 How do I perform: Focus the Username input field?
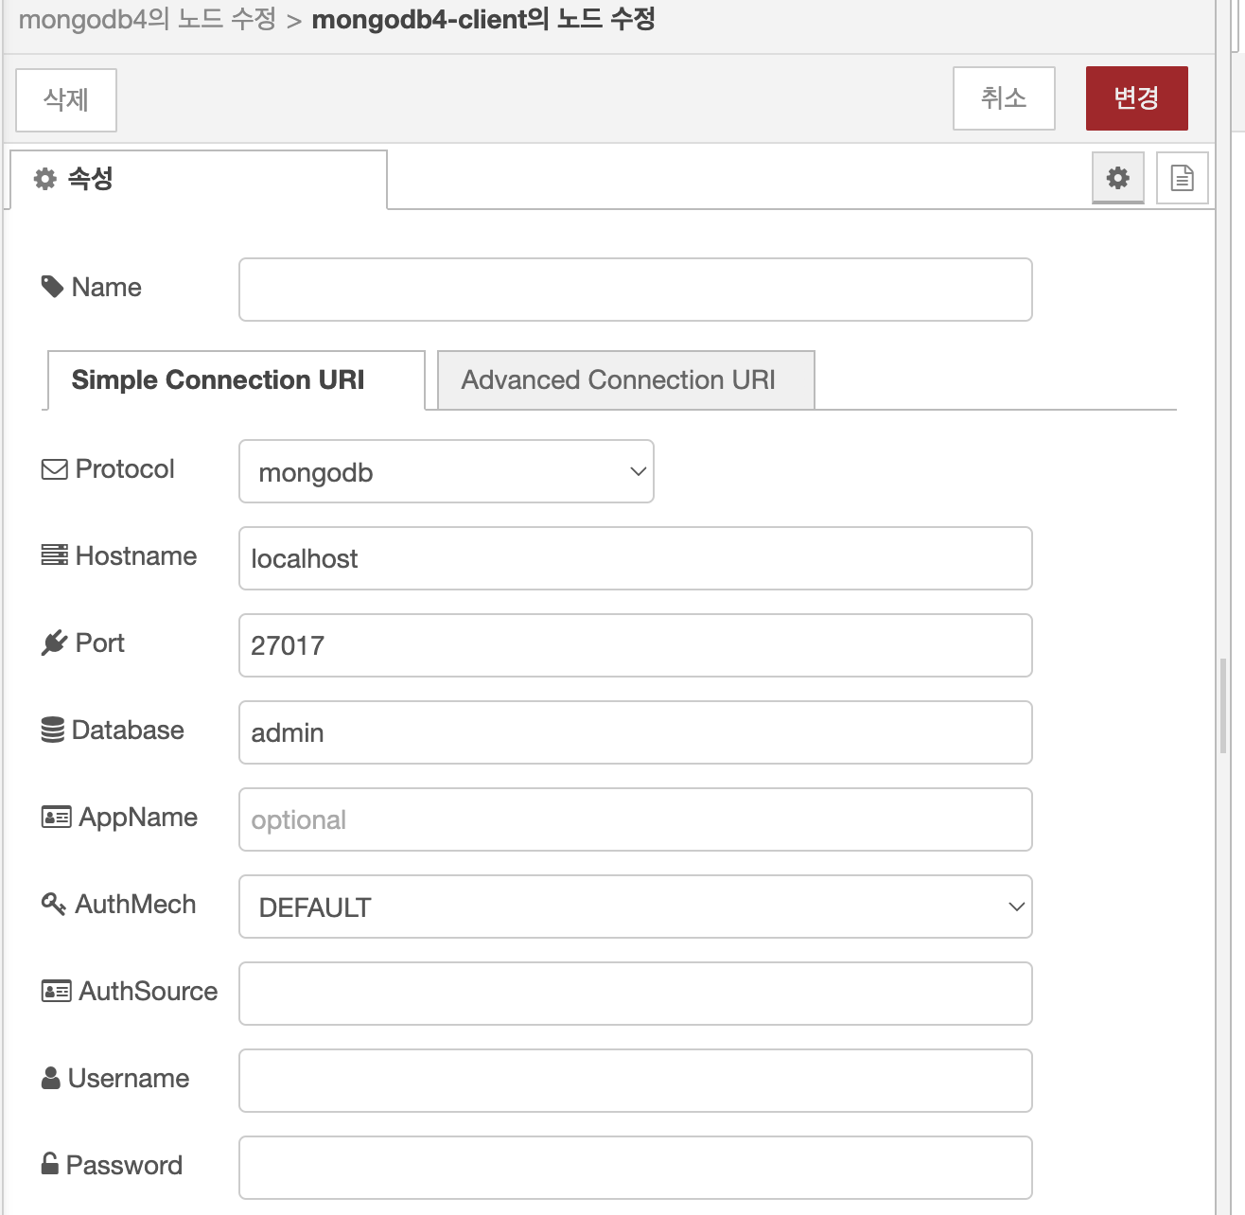click(636, 1081)
